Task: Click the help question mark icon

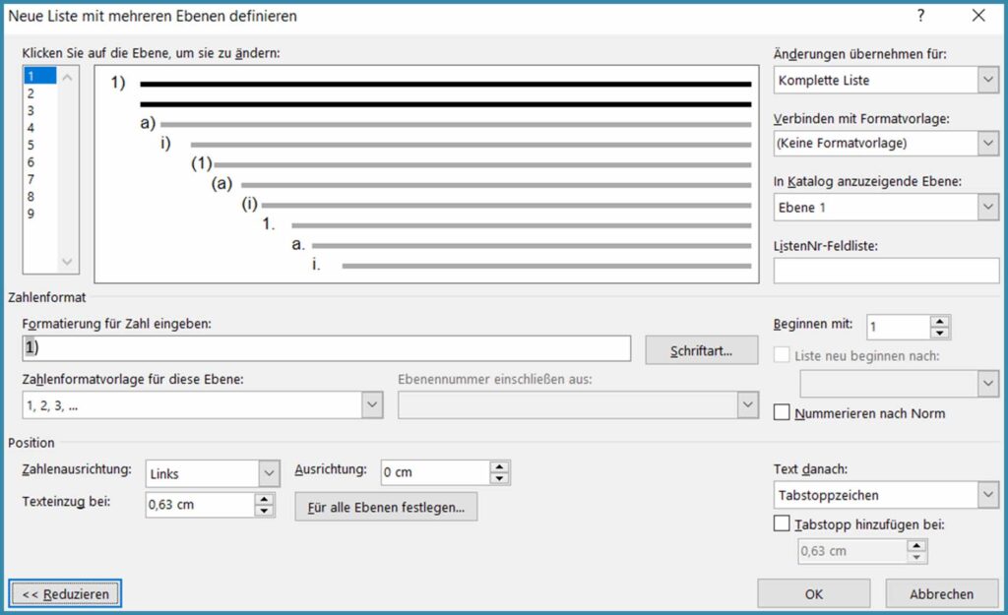Action: tap(920, 16)
